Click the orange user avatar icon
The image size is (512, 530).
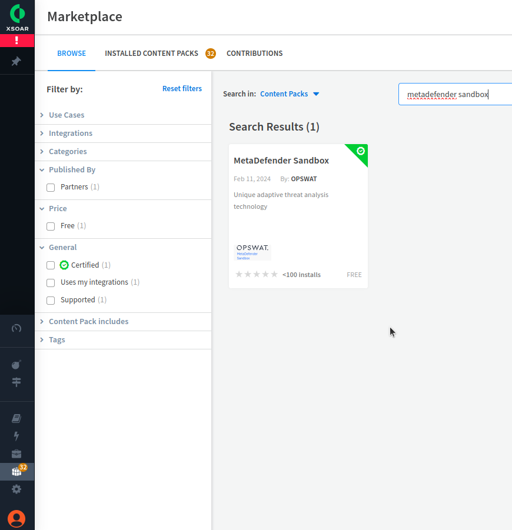pyautogui.click(x=16, y=518)
